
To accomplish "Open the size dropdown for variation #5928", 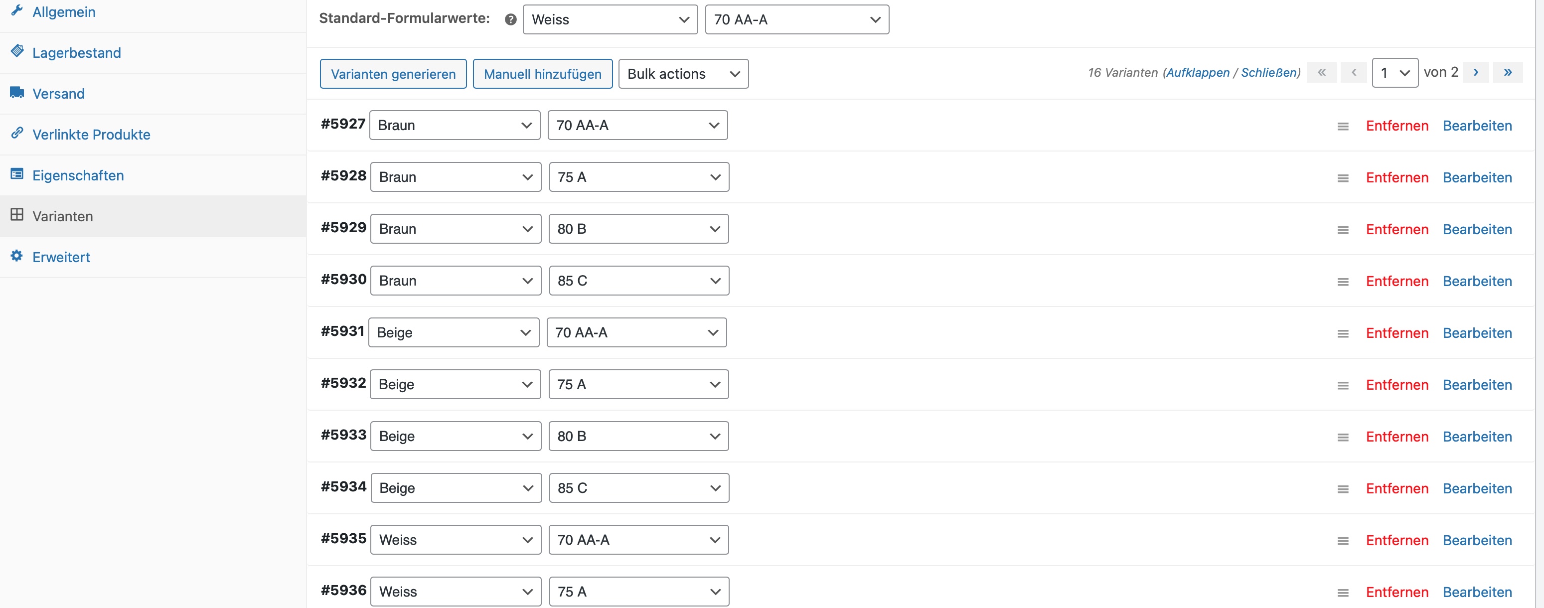I will coord(639,177).
